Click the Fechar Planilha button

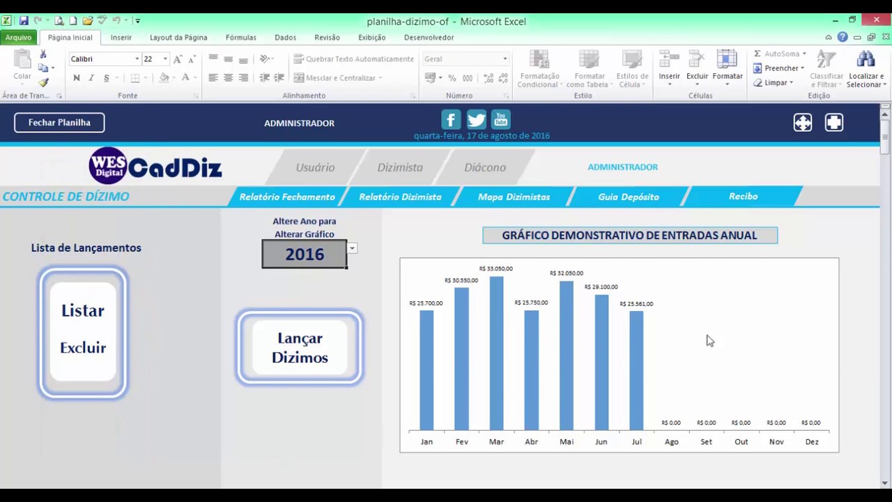coord(59,123)
